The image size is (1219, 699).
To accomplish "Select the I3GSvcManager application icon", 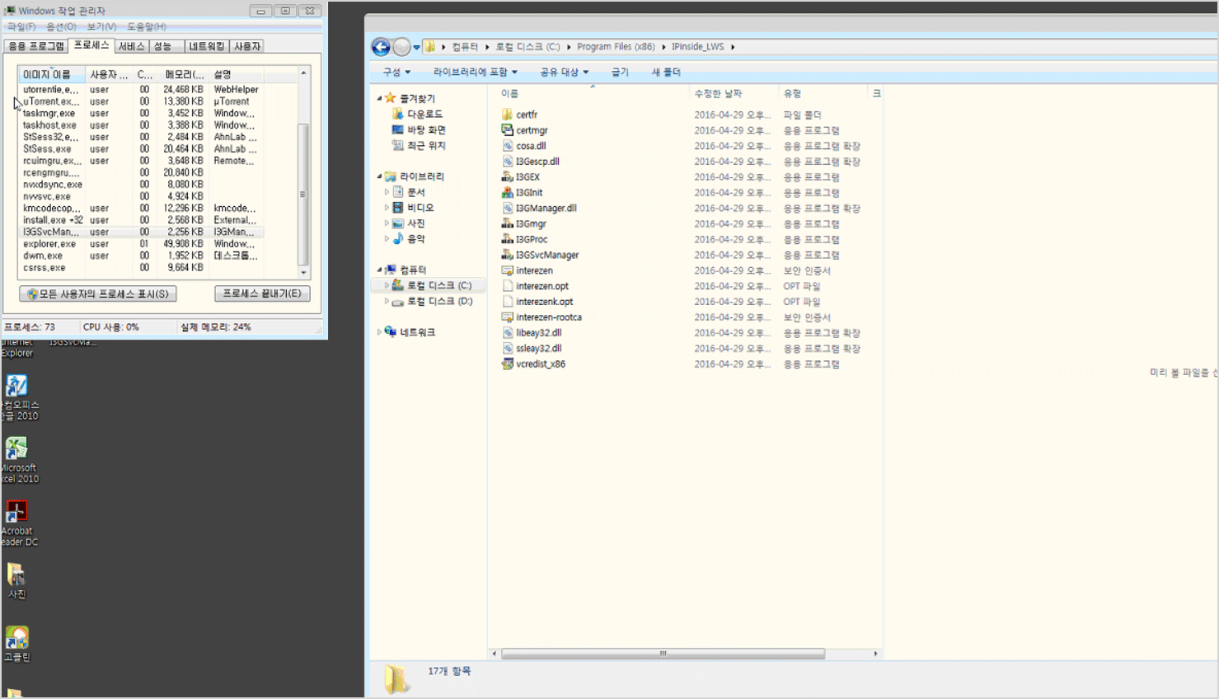I will (x=507, y=255).
